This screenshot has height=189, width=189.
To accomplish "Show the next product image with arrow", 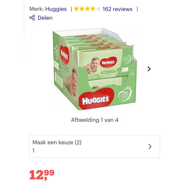I will click(x=149, y=69).
